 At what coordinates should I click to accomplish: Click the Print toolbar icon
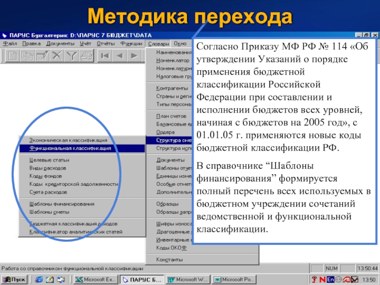86,56
